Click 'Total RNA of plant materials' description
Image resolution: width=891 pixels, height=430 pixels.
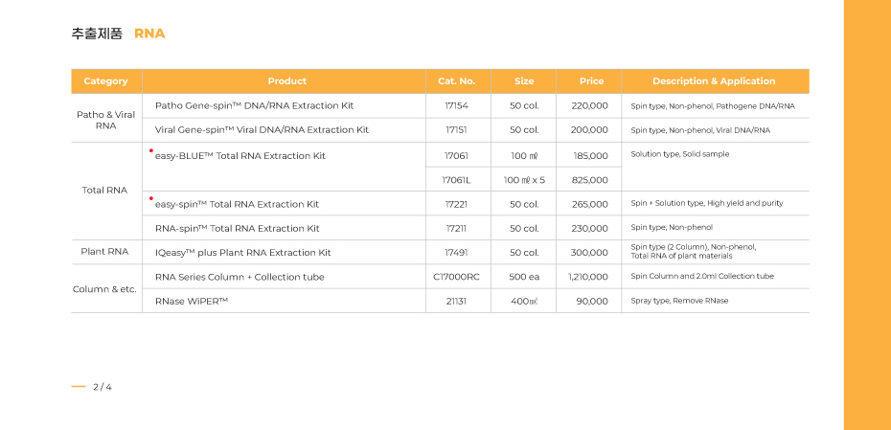[681, 257]
